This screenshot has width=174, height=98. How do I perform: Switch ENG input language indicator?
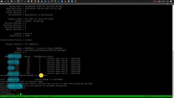(x=164, y=1)
